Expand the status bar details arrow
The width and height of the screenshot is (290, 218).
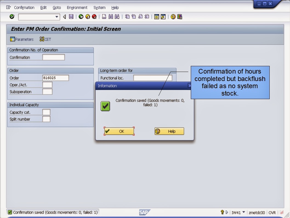point(227,212)
